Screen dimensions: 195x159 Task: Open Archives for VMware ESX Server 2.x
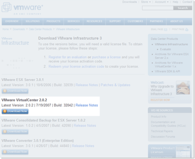coord(172,56)
